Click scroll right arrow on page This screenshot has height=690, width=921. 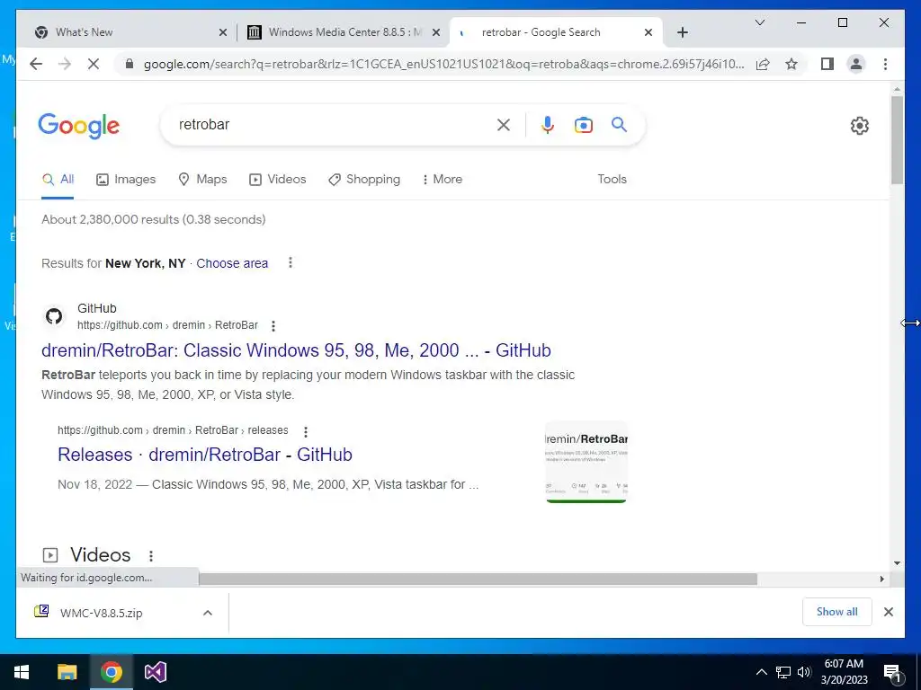point(881,579)
